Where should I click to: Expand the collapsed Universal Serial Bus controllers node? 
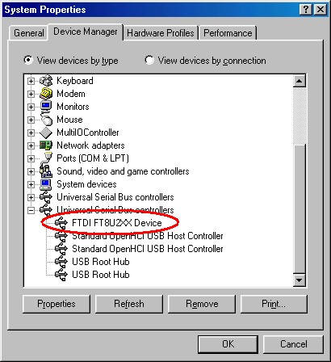[31, 197]
